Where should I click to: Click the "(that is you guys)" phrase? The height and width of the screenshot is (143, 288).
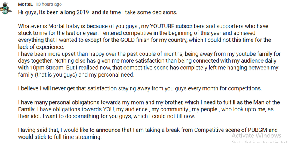point(48,75)
